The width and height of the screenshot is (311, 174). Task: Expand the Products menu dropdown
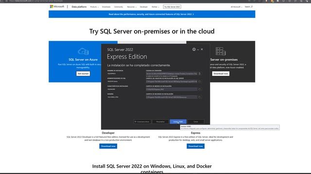(x=94, y=7)
